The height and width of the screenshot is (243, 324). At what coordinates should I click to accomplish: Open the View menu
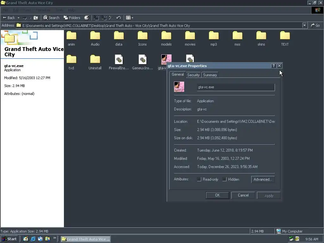27,10
